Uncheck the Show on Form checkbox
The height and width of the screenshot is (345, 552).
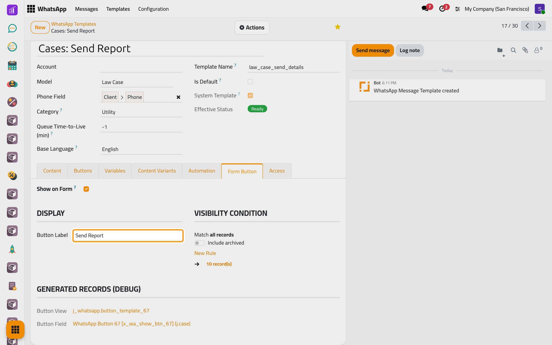[x=86, y=189]
